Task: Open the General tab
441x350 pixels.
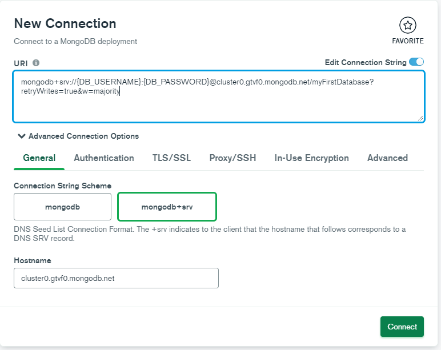Action: [x=39, y=158]
